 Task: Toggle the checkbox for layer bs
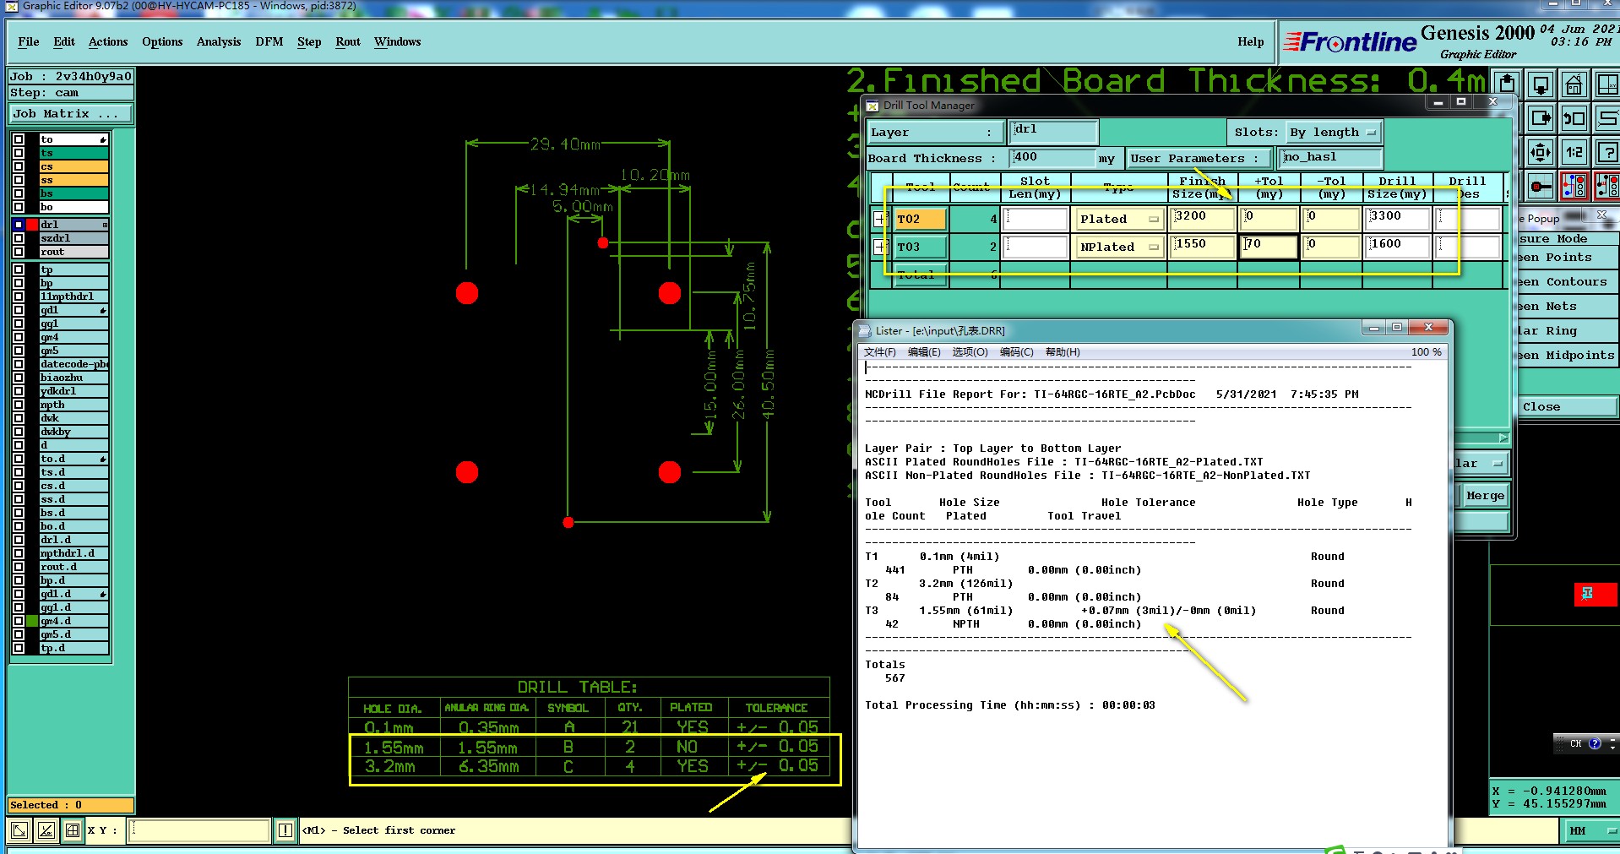pos(19,193)
